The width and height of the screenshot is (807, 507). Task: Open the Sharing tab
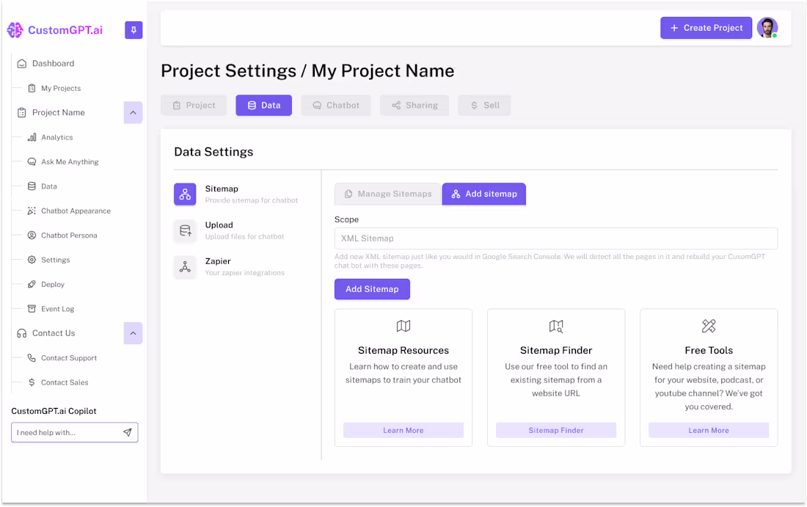(x=415, y=105)
